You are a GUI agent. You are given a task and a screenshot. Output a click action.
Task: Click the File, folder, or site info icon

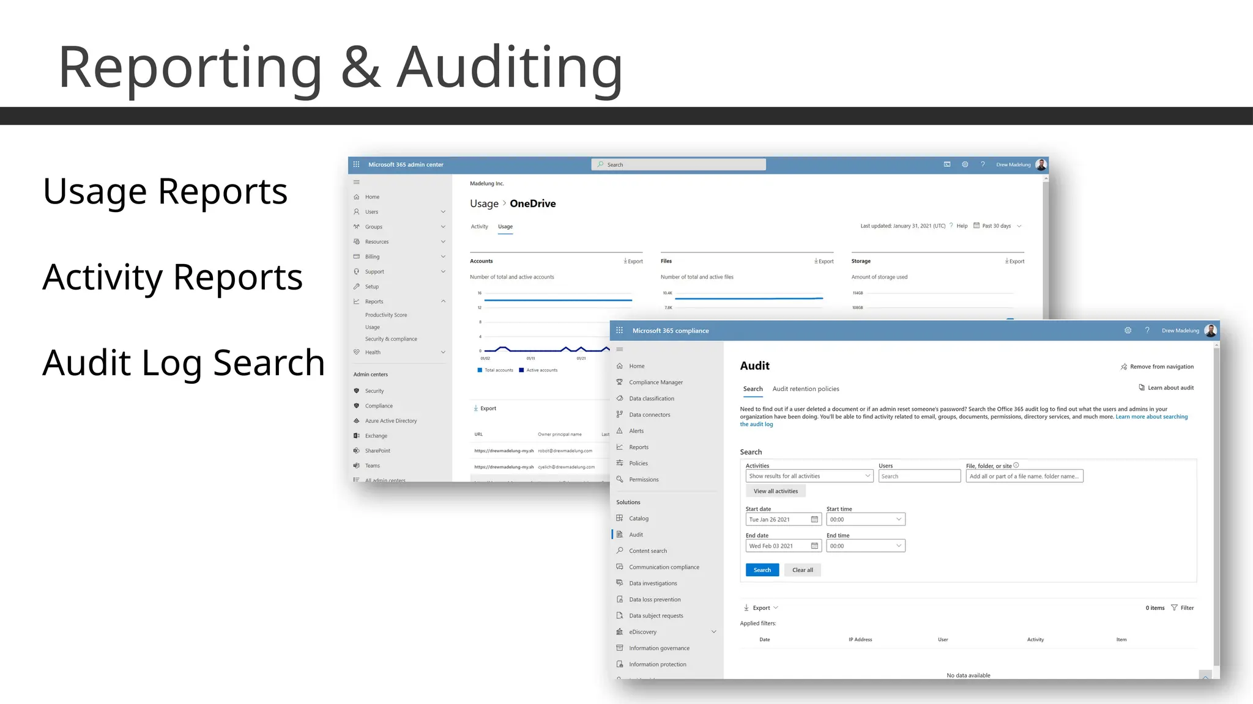[1016, 465]
